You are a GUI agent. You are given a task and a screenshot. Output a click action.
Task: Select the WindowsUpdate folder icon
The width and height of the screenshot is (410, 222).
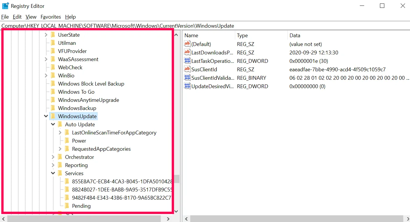[x=53, y=116]
